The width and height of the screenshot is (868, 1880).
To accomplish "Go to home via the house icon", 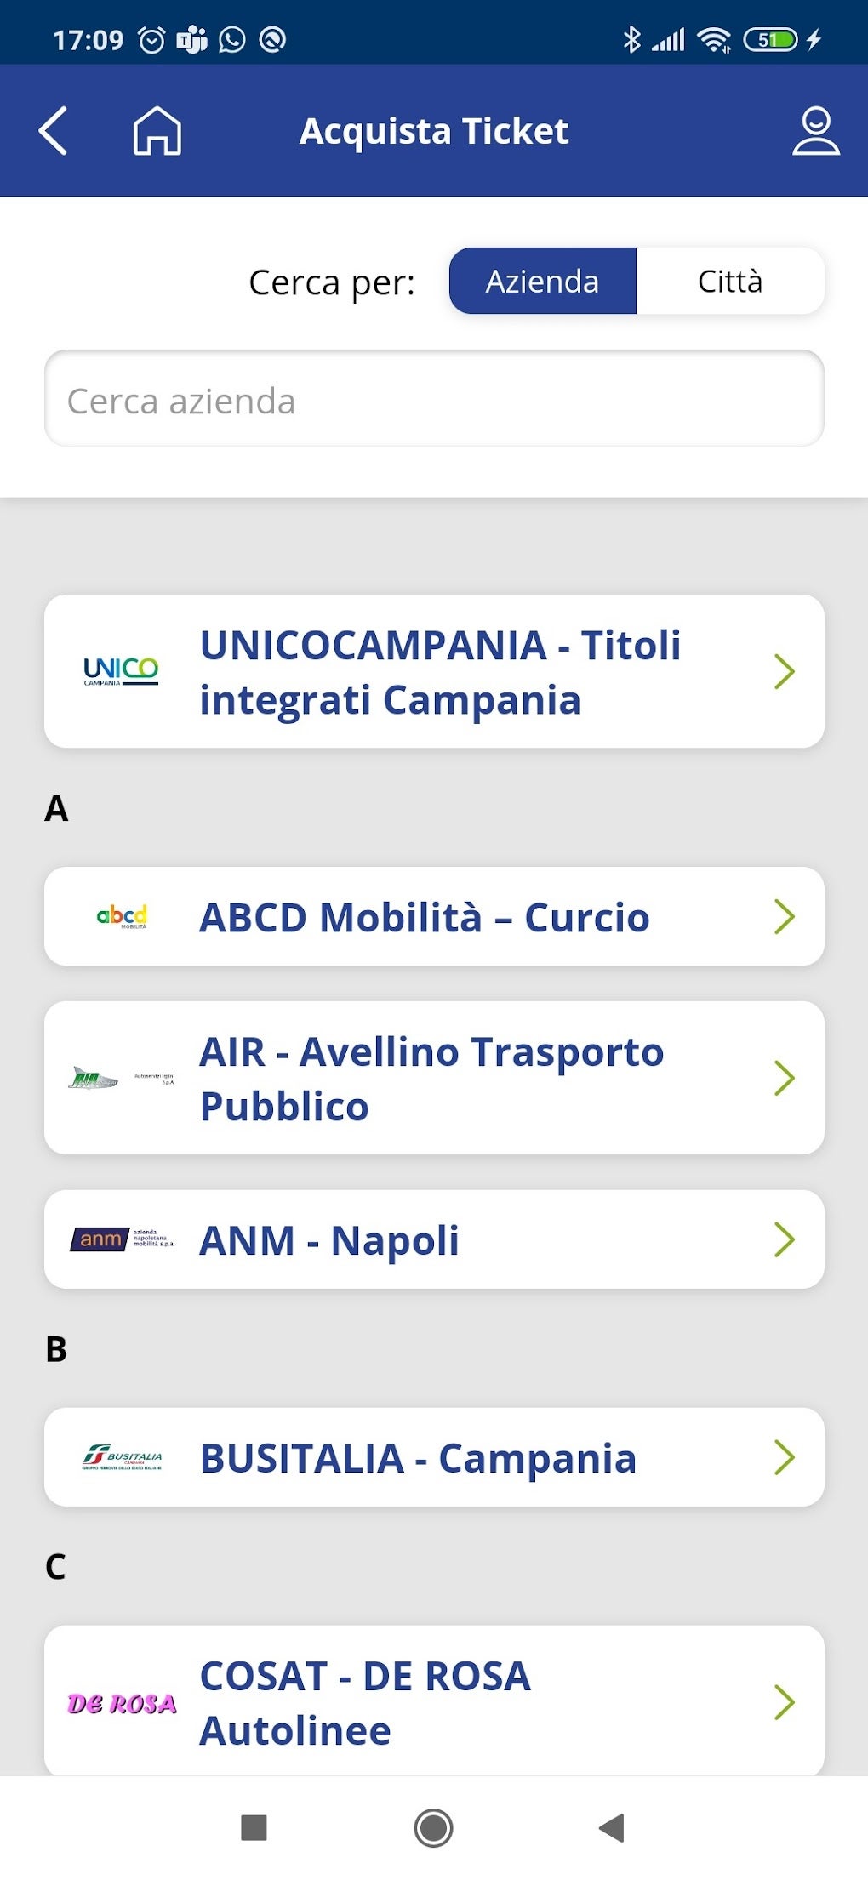I will point(157,131).
